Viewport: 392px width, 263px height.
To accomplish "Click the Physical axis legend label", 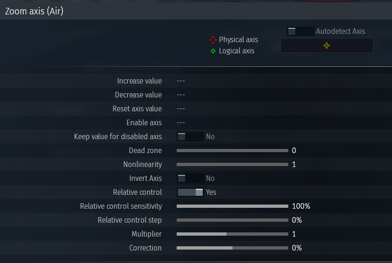I will 239,39.
